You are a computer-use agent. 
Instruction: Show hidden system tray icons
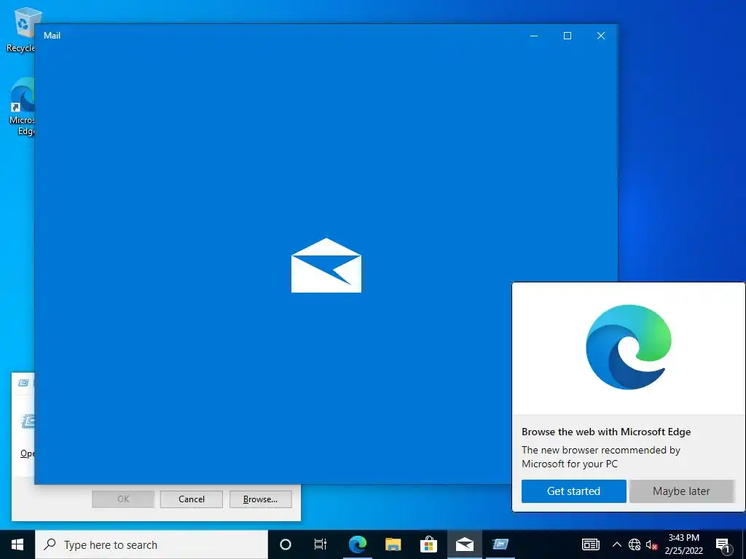[x=616, y=544]
